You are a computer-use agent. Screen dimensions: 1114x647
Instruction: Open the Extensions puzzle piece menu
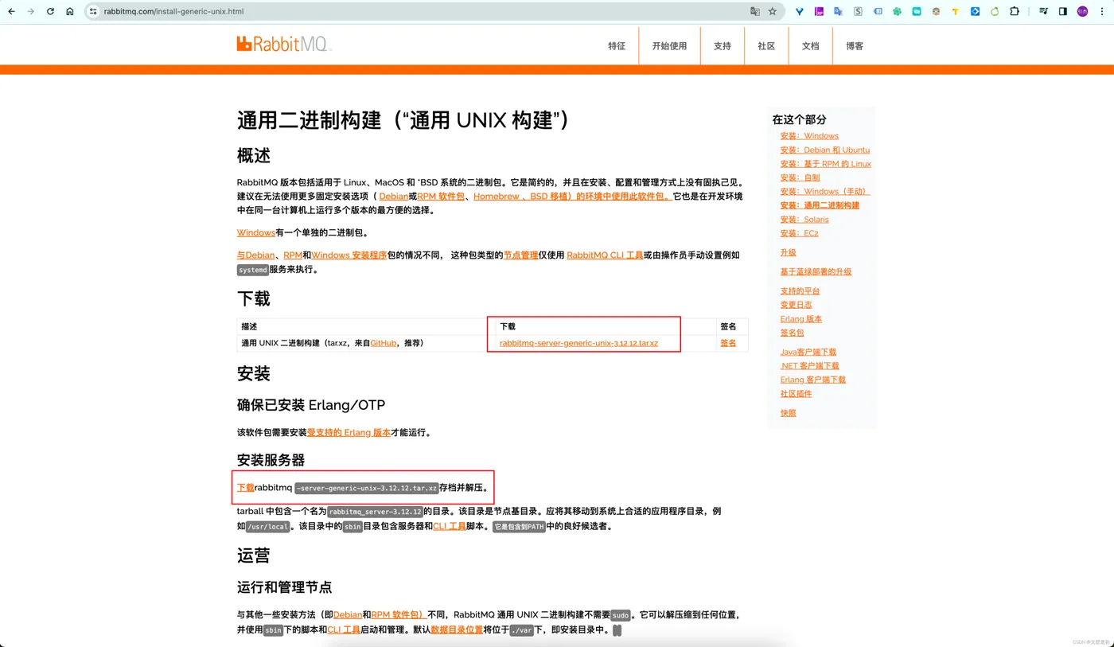(x=1015, y=11)
